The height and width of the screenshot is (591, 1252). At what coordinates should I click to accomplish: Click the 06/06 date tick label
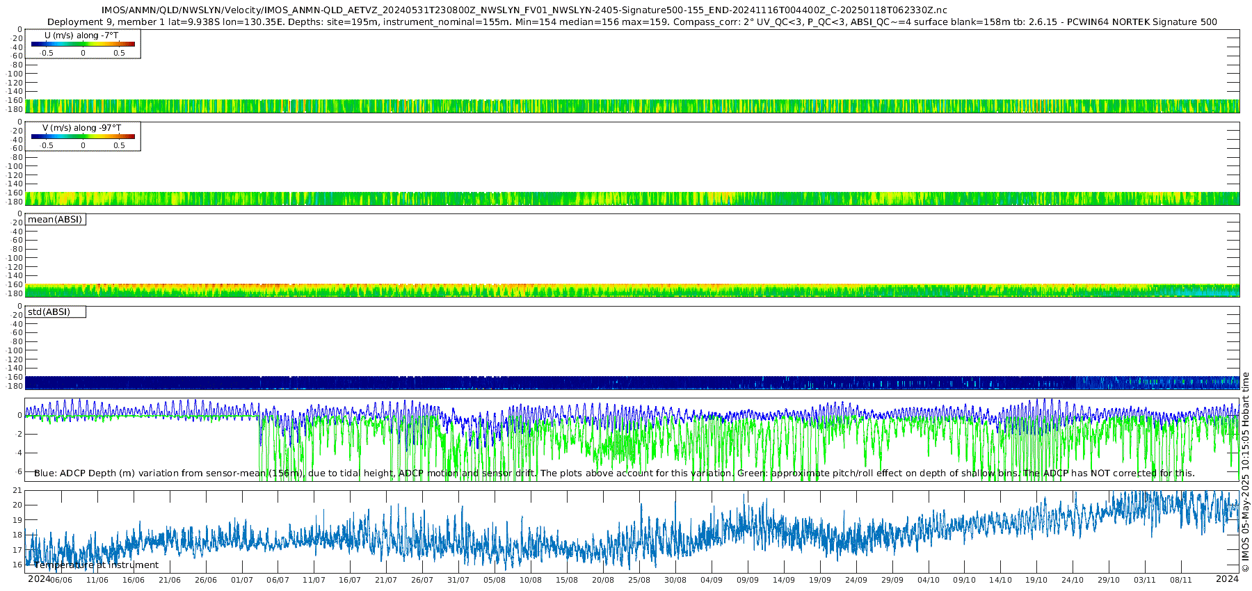pos(61,581)
